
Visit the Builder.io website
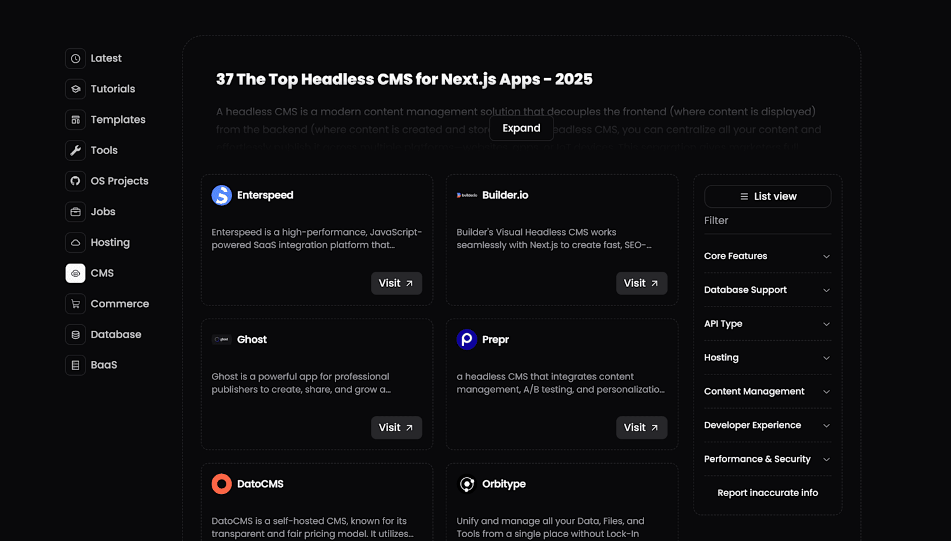[642, 283]
